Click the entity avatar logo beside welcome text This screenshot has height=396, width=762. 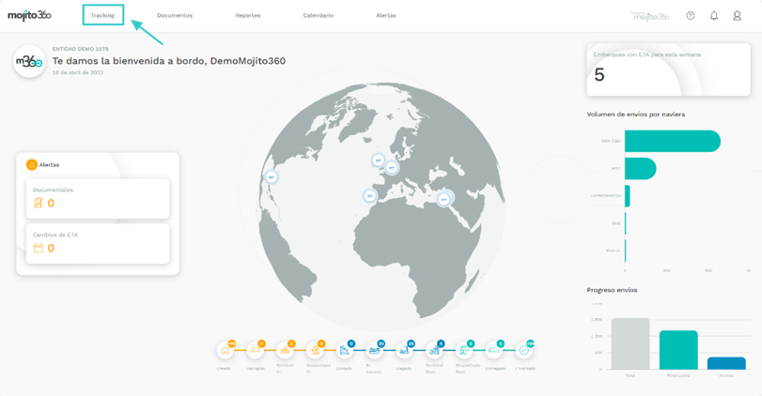coord(29,61)
